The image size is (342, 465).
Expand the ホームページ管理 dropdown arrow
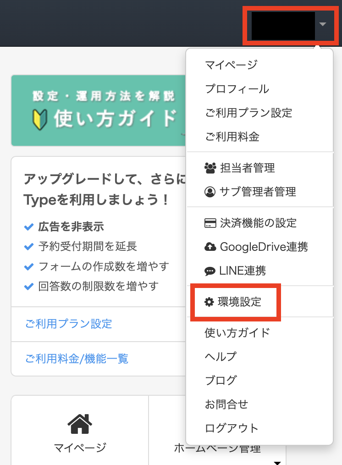coord(277,462)
